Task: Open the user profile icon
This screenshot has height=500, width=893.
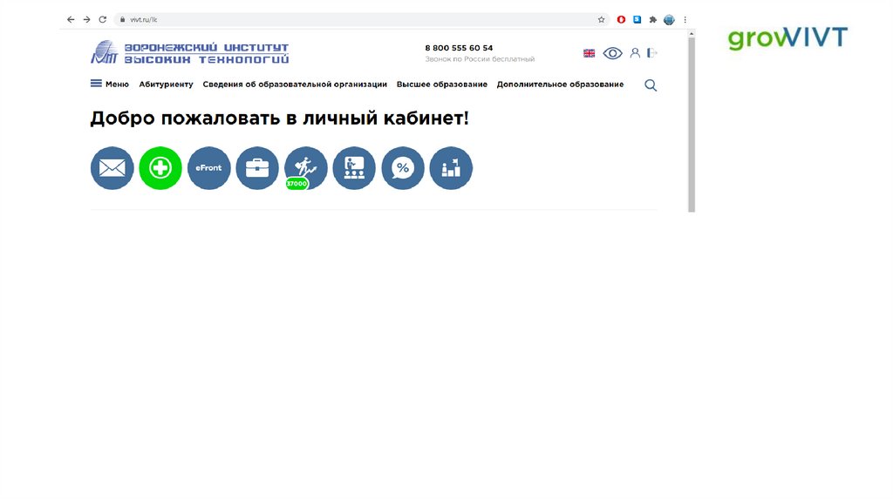Action: click(x=635, y=53)
